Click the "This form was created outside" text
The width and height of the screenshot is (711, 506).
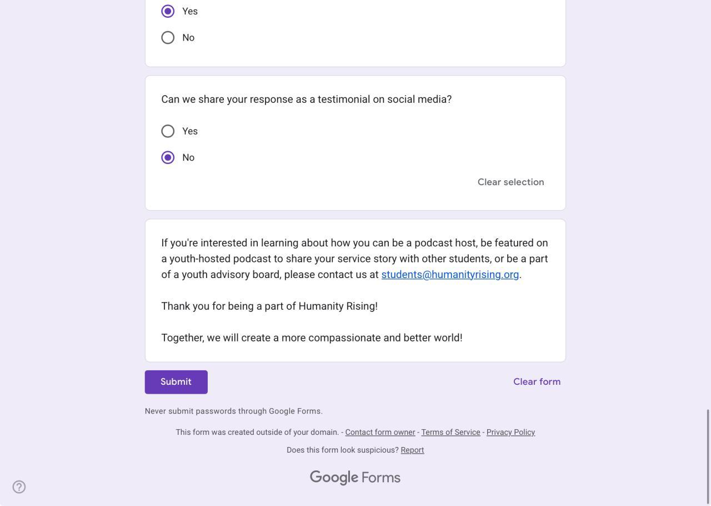pyautogui.click(x=257, y=433)
